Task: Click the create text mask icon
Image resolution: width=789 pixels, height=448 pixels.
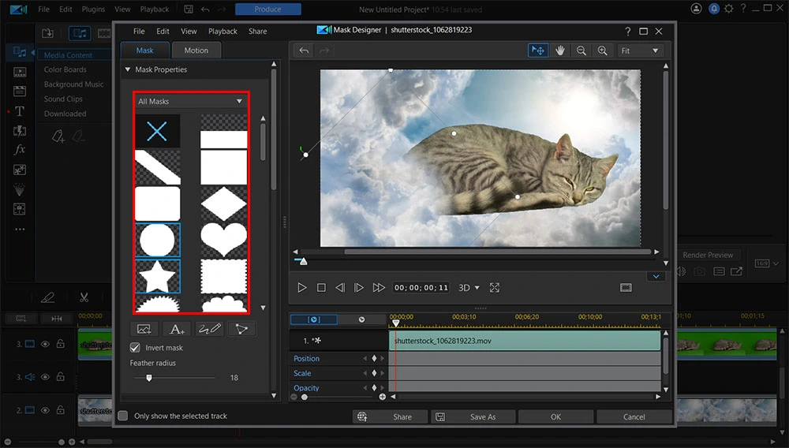Action: click(x=177, y=329)
